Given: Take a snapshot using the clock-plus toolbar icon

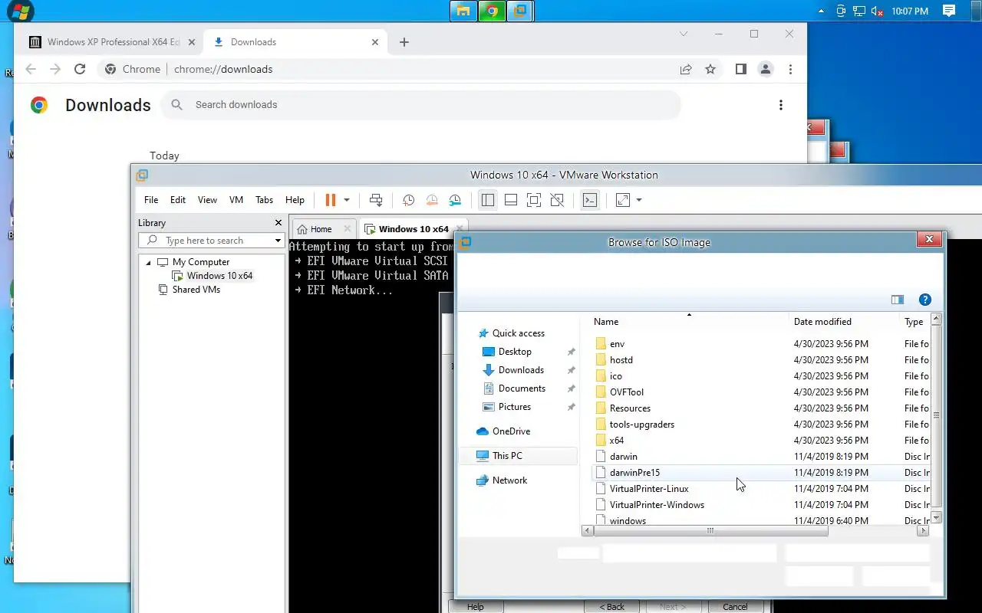Looking at the screenshot, I should point(408,200).
